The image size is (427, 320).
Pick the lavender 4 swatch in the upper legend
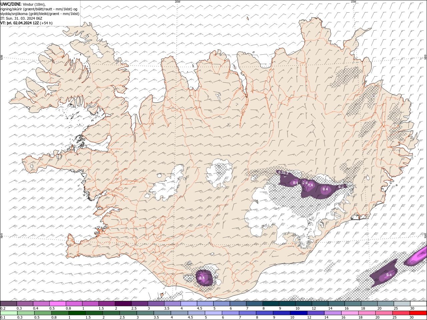coord(188,303)
